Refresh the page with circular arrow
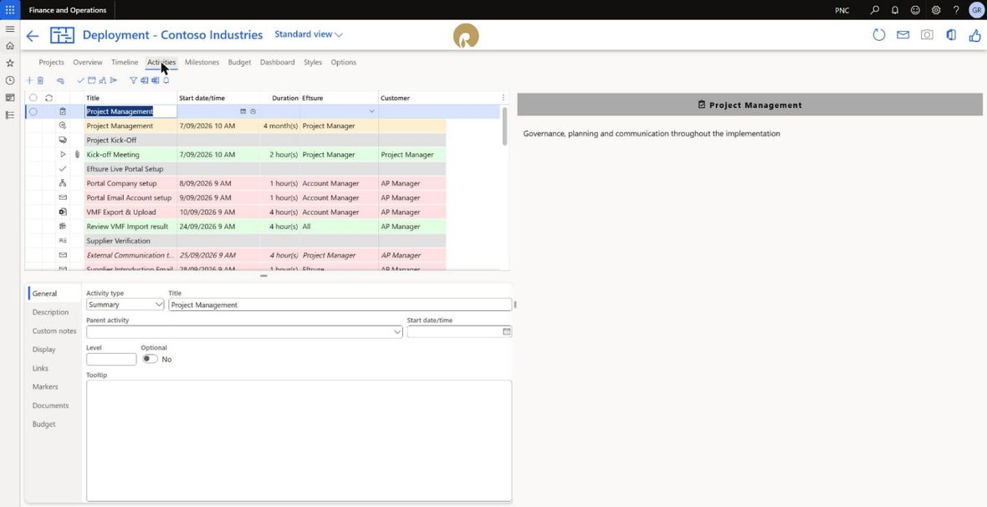The width and height of the screenshot is (987, 507). click(879, 35)
